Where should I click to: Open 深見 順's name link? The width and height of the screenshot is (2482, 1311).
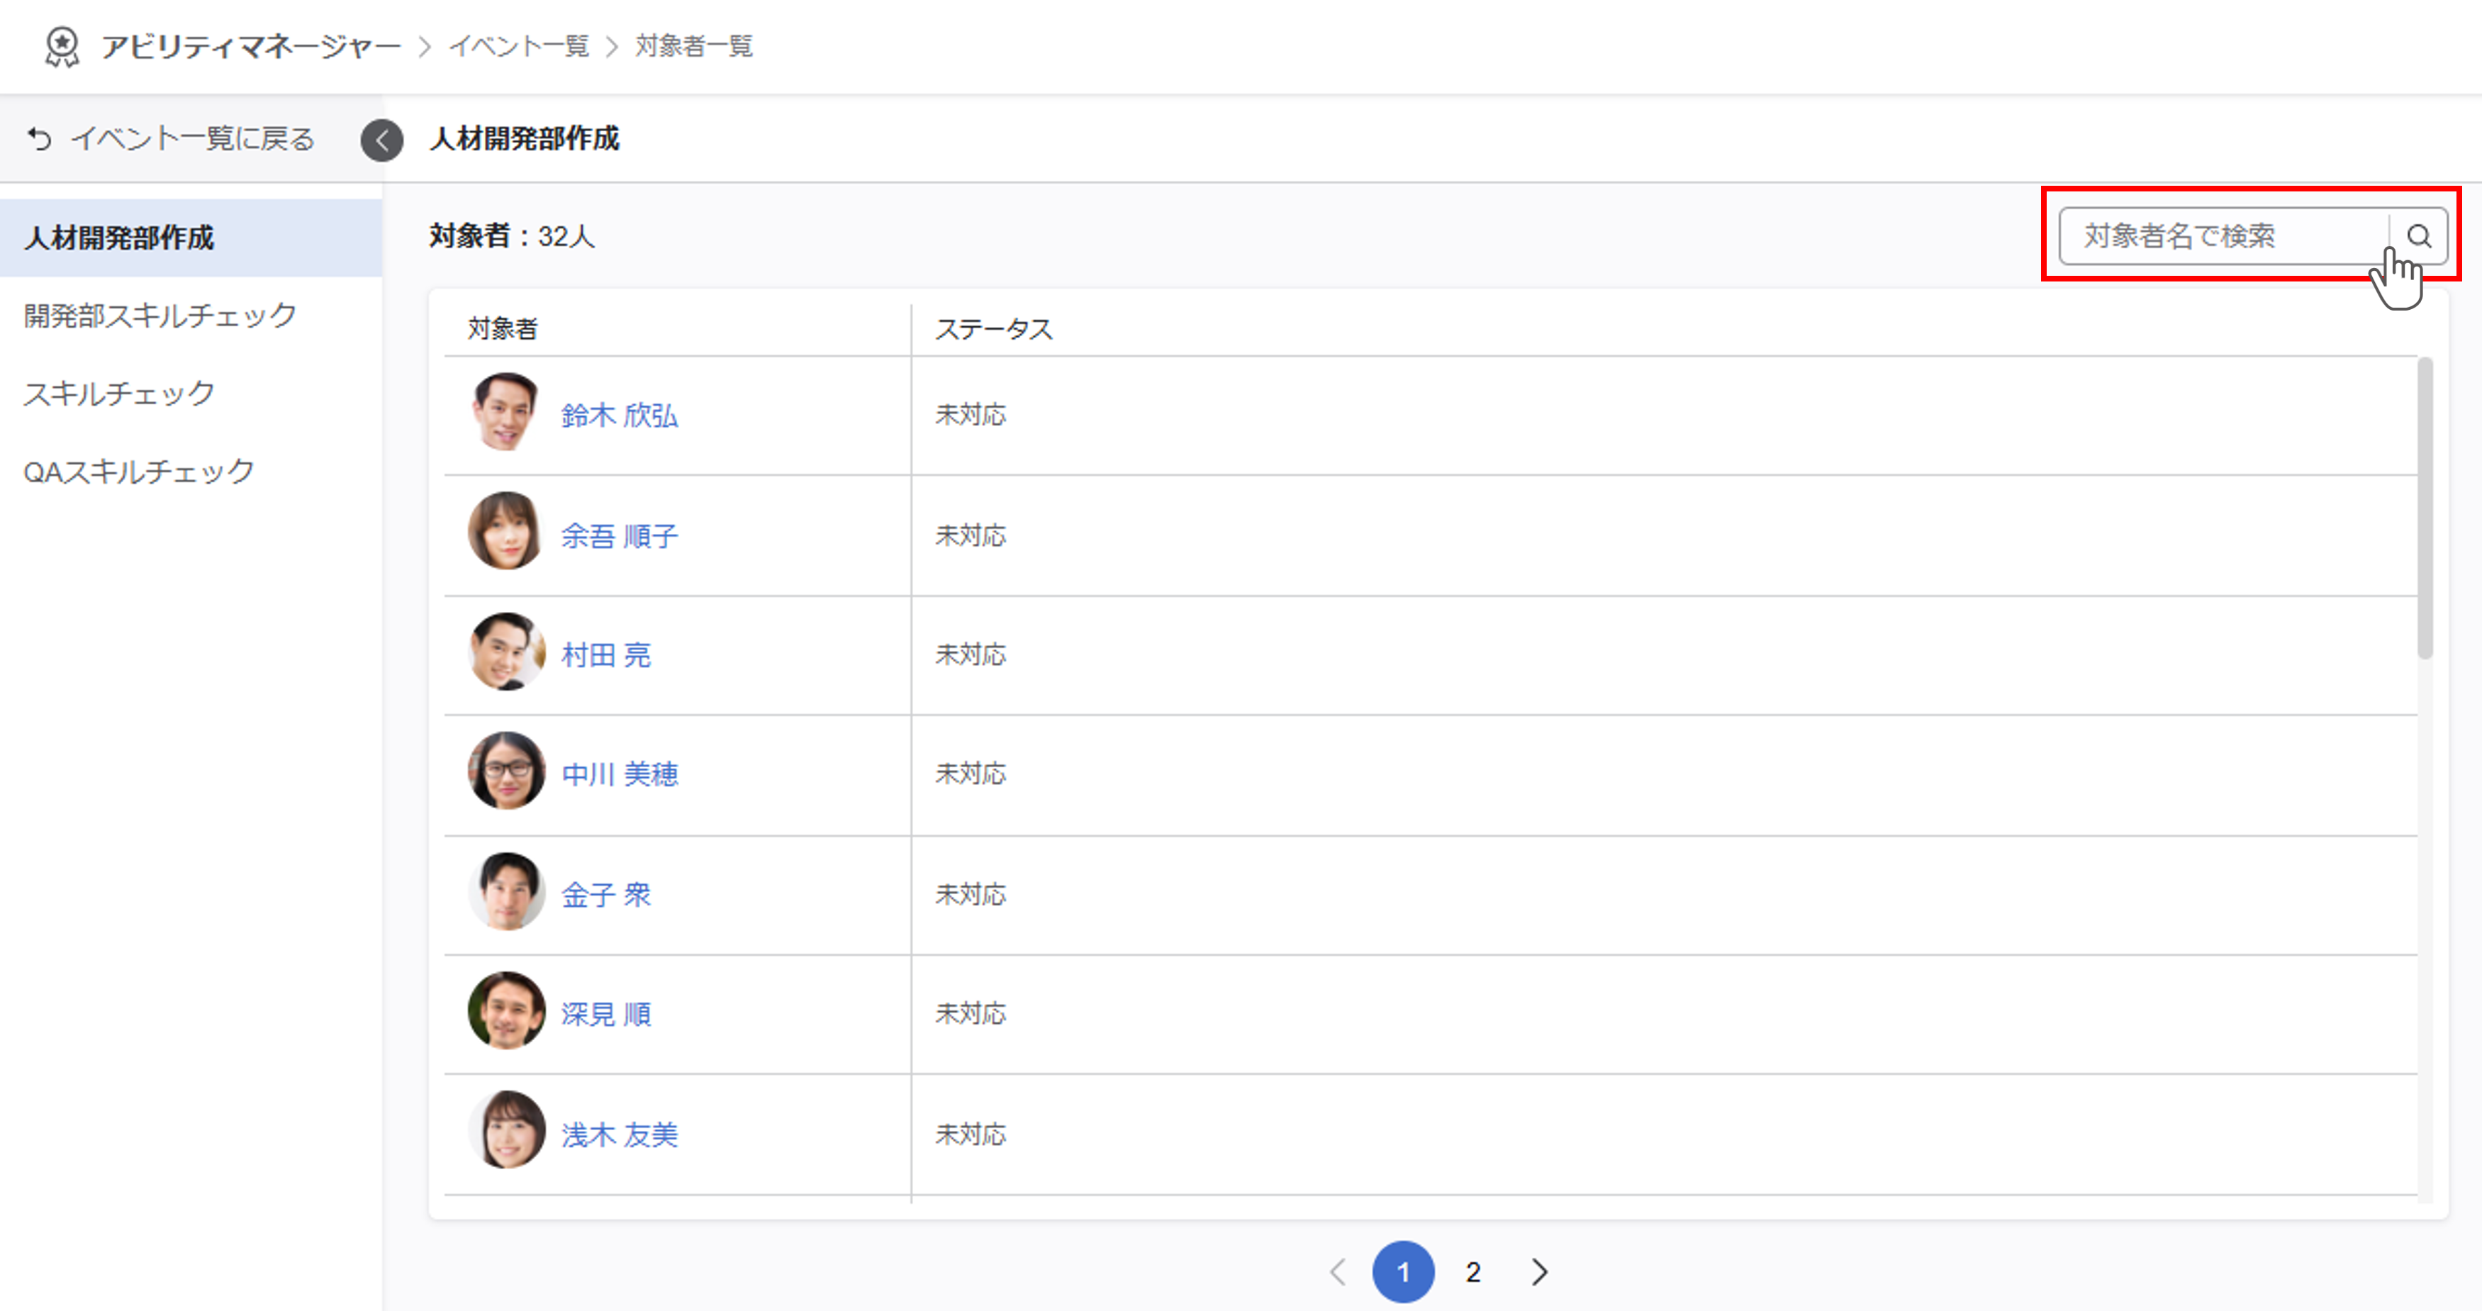click(x=606, y=1014)
